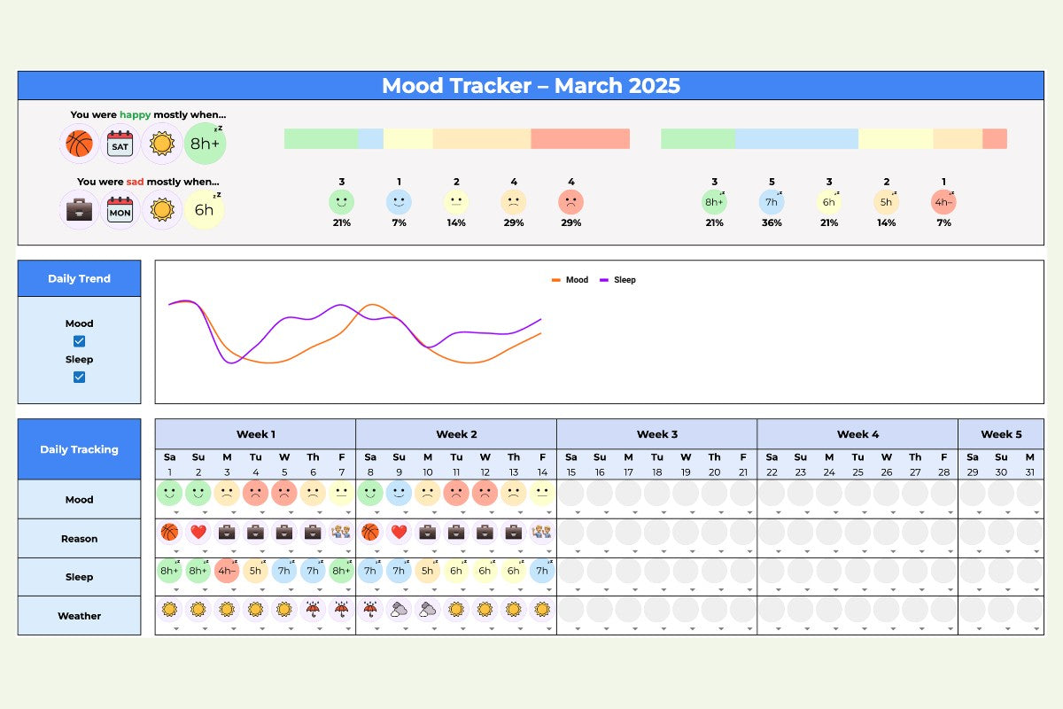Viewport: 1063px width, 709px height.
Task: Click the SAT calendar icon in happy summary
Action: coord(120,144)
